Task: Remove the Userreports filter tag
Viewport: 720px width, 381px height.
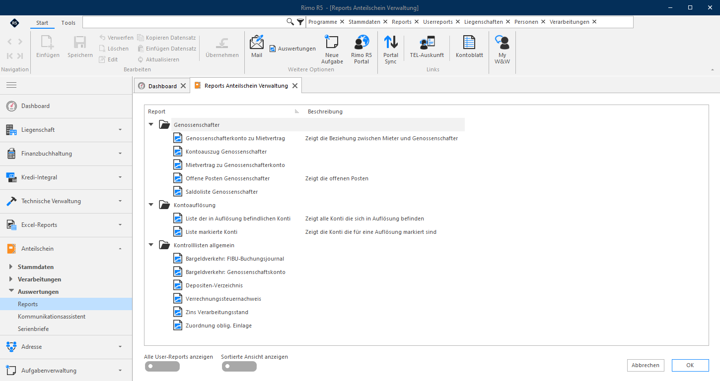Action: (x=457, y=22)
